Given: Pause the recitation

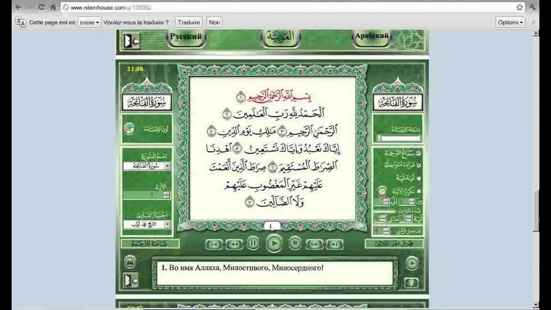Looking at the screenshot, I should pyautogui.click(x=253, y=244).
